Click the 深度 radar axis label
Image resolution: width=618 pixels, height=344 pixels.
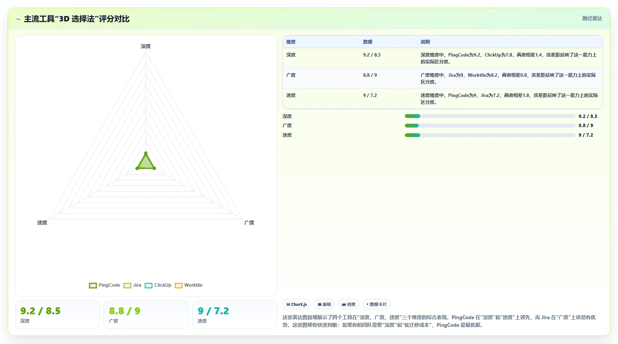[x=146, y=46]
